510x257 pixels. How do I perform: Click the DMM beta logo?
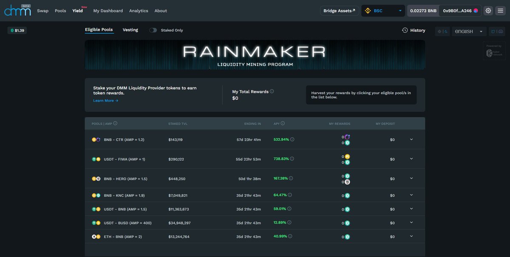click(x=17, y=10)
